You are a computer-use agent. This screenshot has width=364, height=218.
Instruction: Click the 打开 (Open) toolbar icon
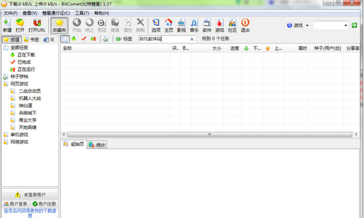point(20,25)
